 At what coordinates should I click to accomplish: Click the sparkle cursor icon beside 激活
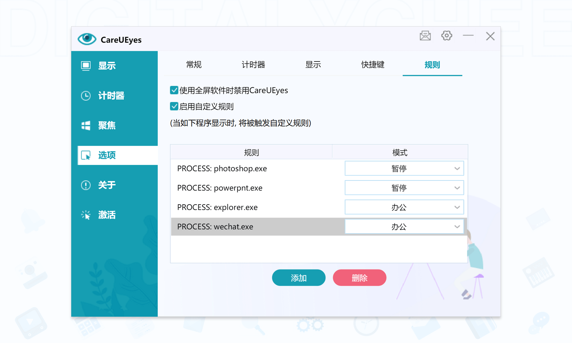[86, 215]
